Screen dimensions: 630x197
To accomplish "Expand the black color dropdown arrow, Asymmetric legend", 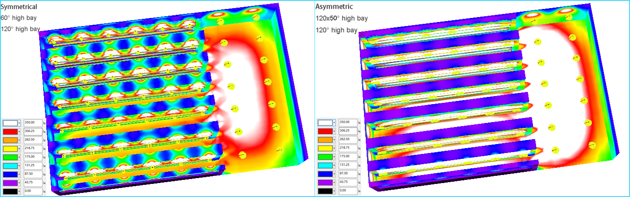I will point(335,191).
